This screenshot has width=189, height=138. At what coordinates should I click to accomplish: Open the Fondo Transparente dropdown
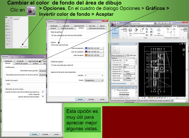pos(94,80)
